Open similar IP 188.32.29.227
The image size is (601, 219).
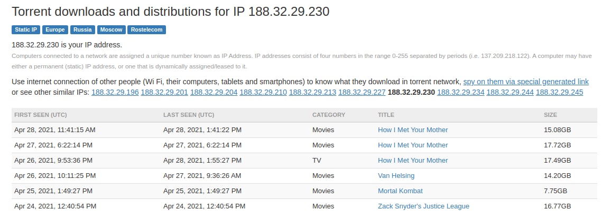(362, 92)
